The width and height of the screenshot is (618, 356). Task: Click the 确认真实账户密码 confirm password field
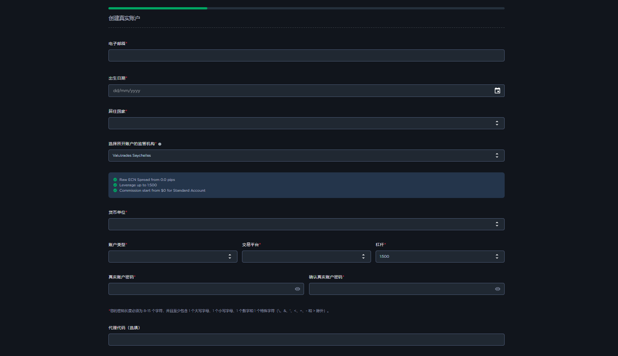400,289
